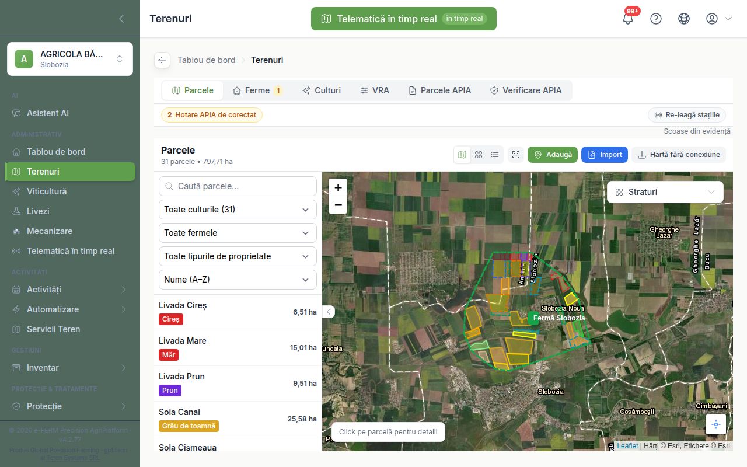747x467 pixels.
Task: Open Telematică în timp real sidebar item
Action: point(70,251)
